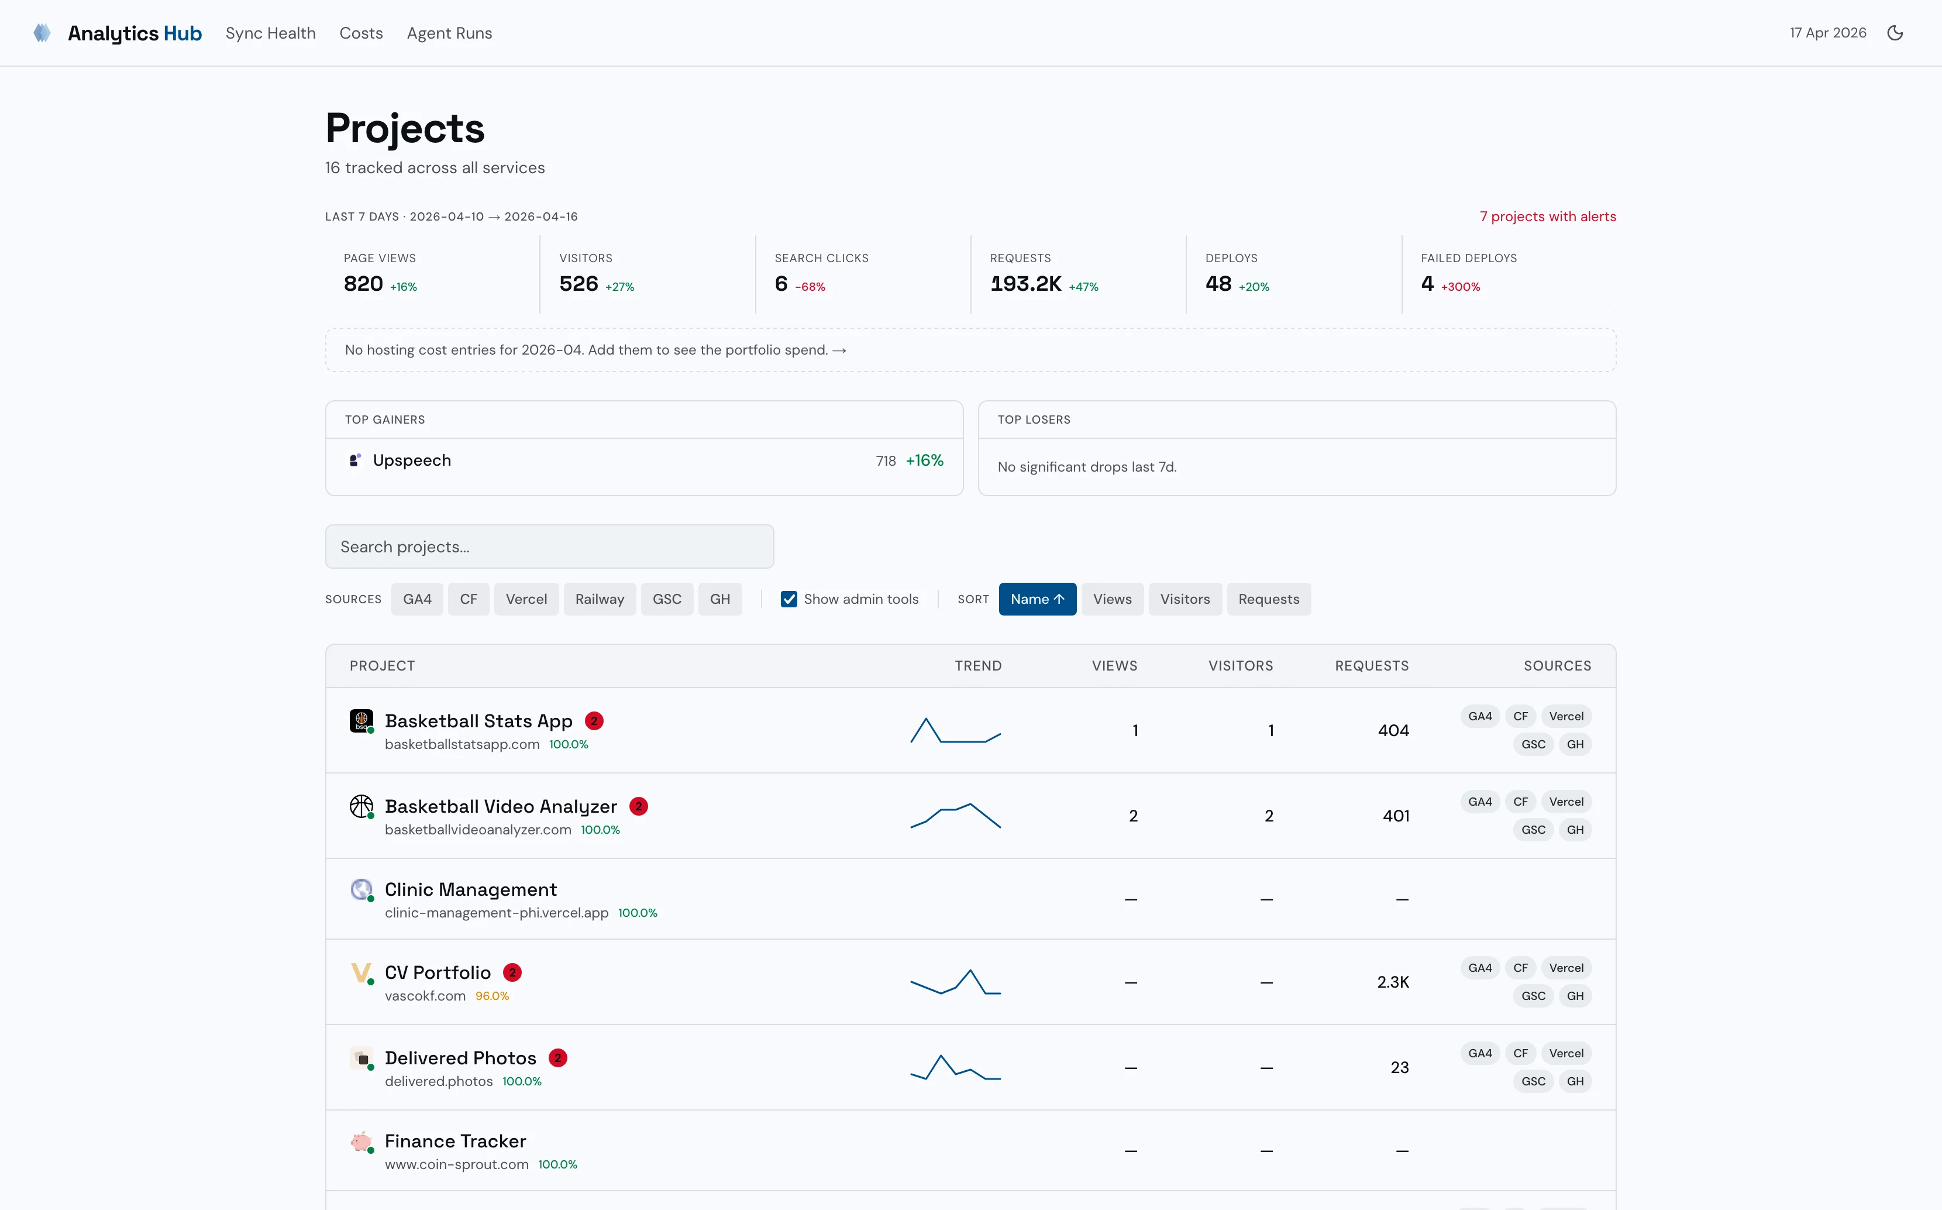This screenshot has width=1942, height=1210.
Task: Uncheck the Show admin tools checkbox
Action: [788, 599]
